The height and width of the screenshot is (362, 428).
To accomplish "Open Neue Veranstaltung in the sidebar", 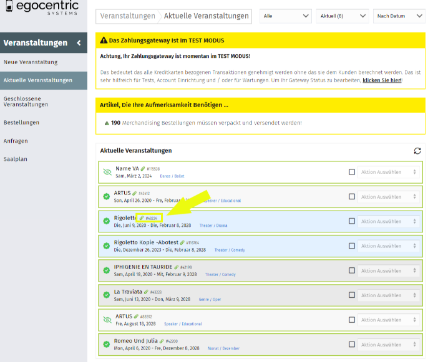I will [x=31, y=62].
